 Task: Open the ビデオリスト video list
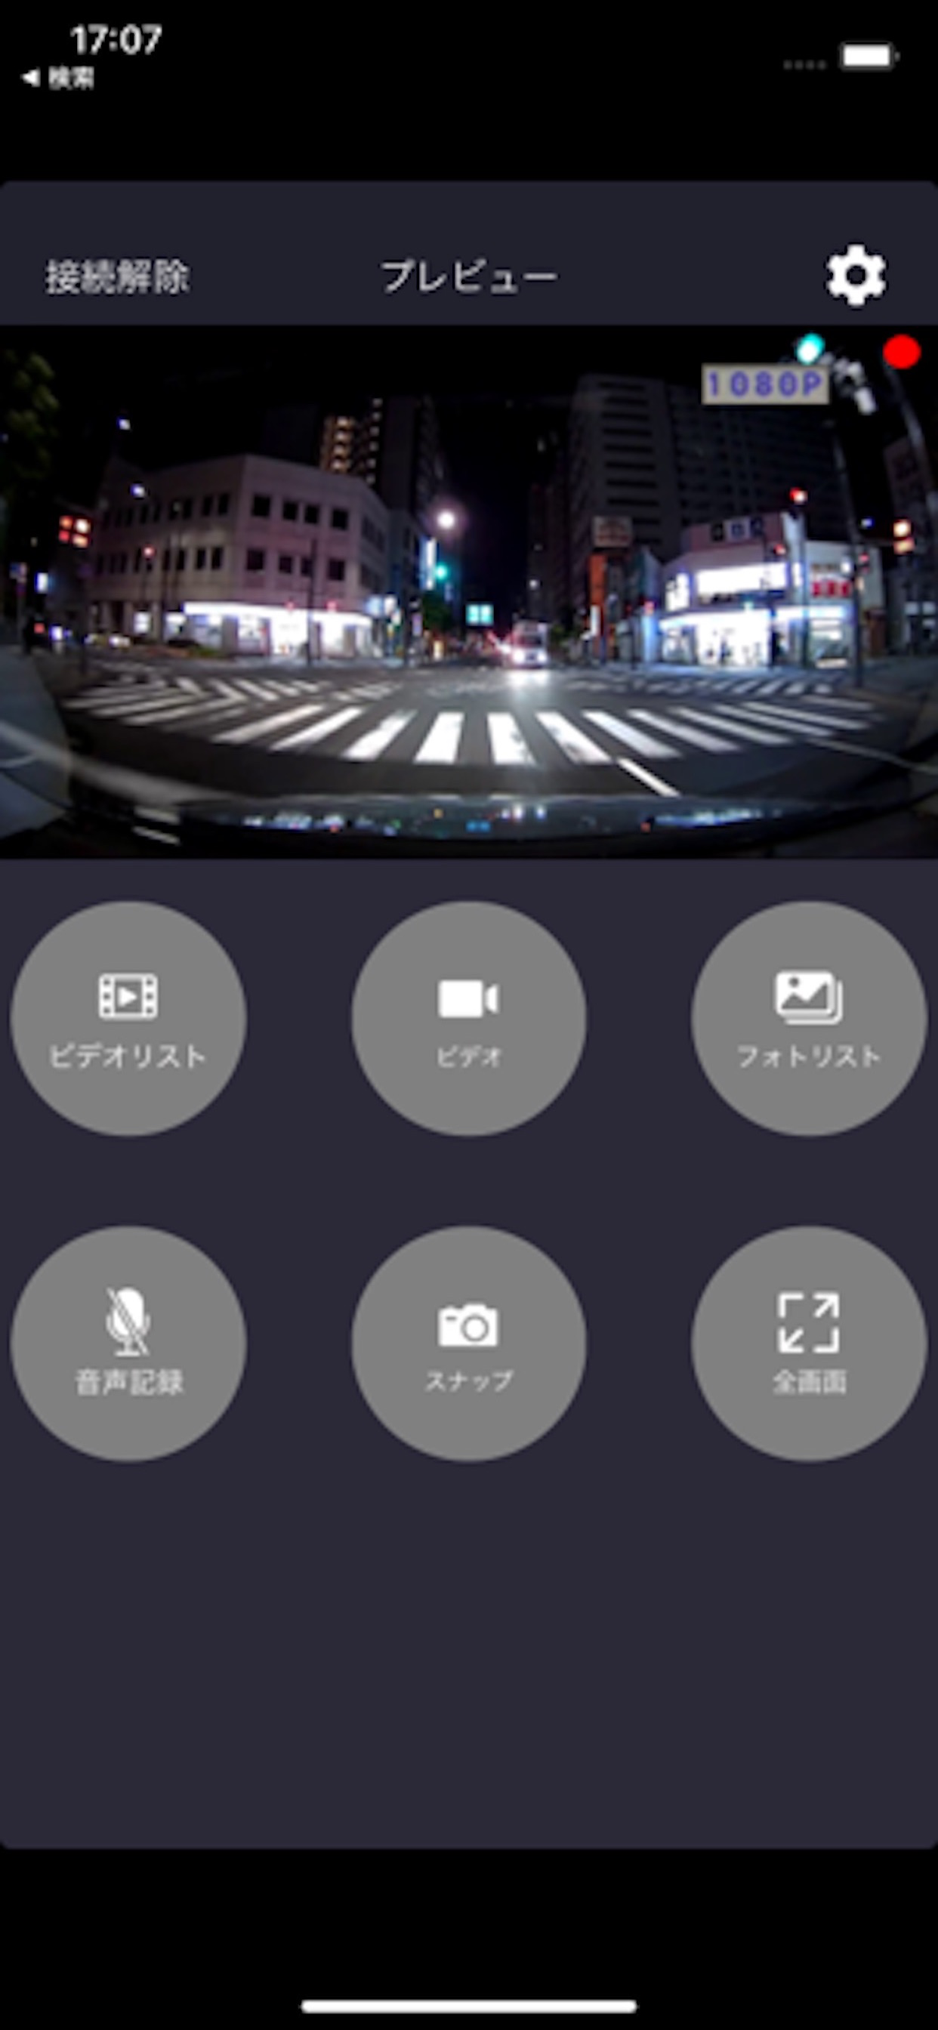tap(128, 1018)
